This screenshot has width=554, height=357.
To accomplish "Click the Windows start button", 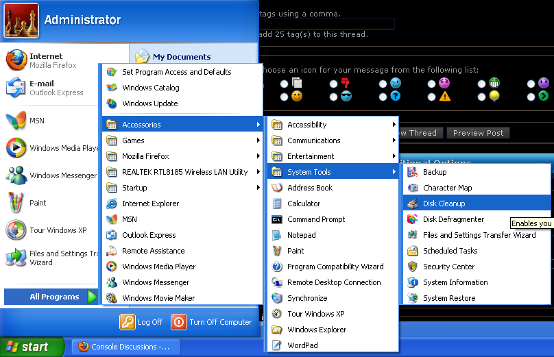I will (32, 347).
